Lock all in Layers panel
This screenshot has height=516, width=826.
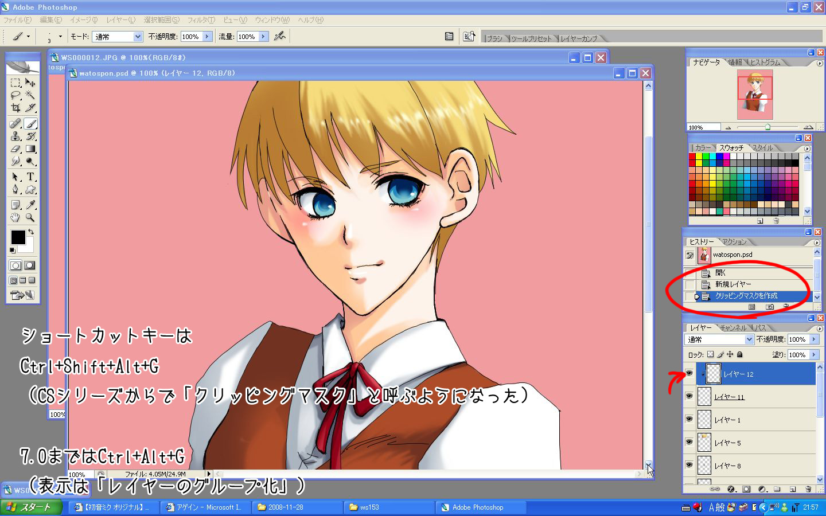tap(740, 354)
